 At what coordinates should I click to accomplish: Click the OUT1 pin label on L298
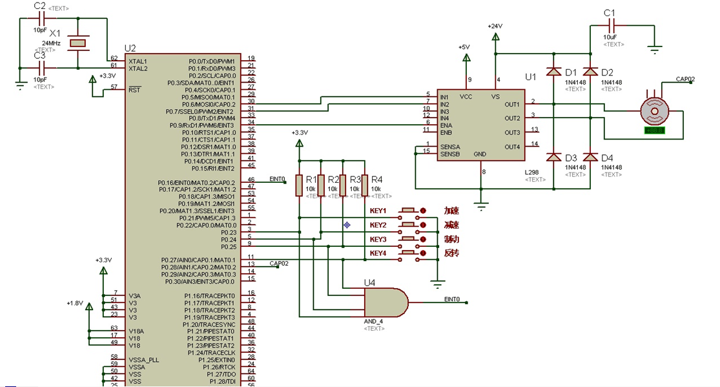pos(512,104)
